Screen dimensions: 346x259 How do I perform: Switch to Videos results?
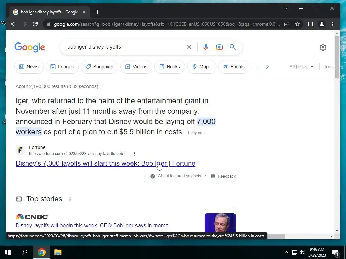pos(137,67)
